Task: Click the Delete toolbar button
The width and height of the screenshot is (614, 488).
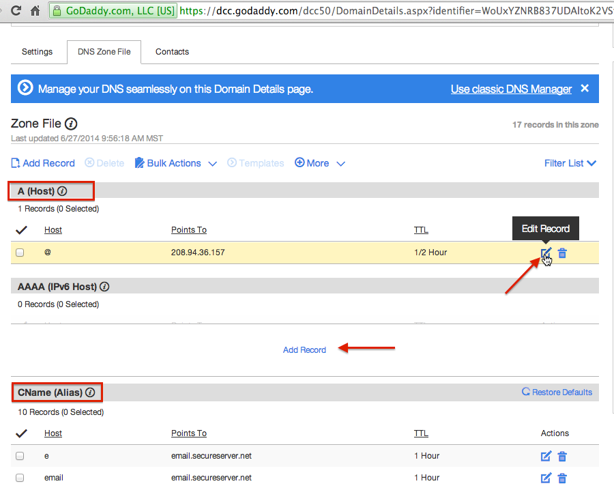Action: point(104,163)
